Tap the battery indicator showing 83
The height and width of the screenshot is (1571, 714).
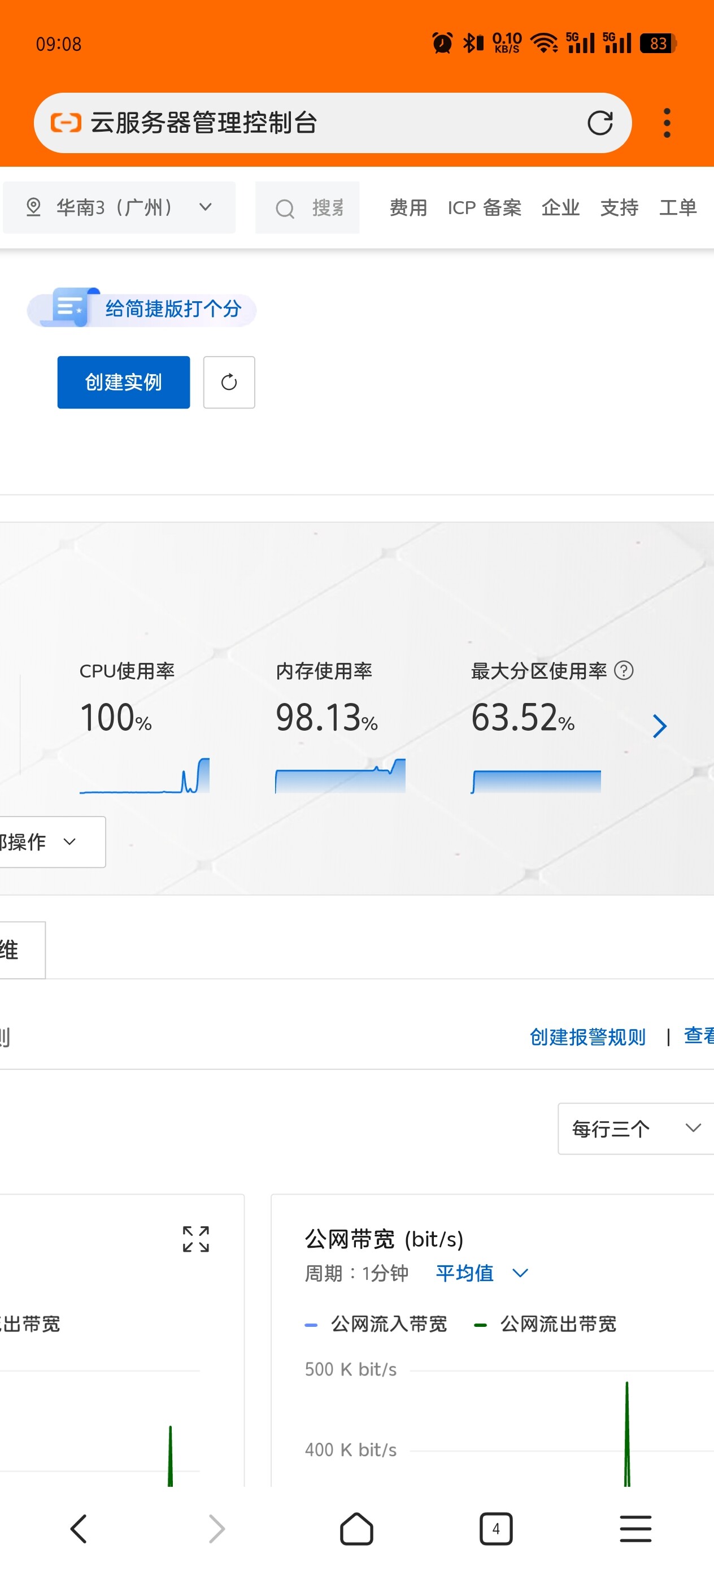tap(658, 44)
